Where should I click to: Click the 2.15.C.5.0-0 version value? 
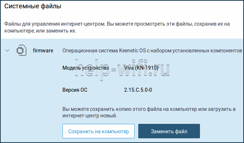(138, 90)
